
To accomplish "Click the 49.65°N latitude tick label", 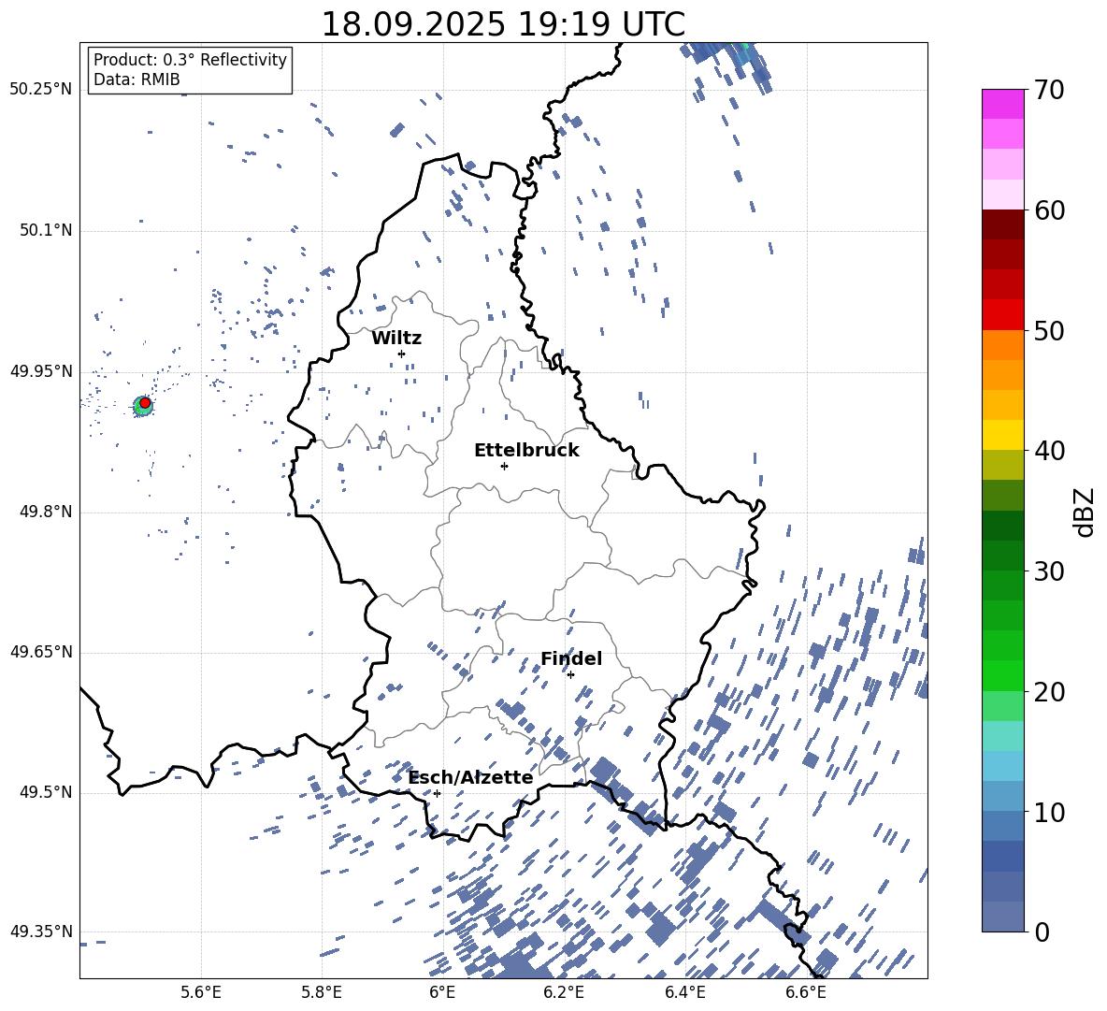I will click(40, 652).
